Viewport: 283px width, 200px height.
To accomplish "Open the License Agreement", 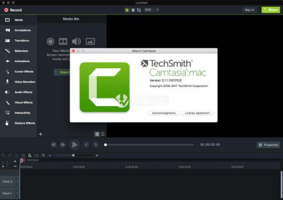I will (198, 113).
